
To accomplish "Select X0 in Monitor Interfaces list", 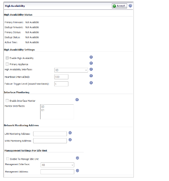I will click(x=43, y=107).
